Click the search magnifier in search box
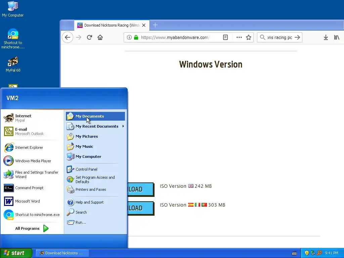 [262, 37]
